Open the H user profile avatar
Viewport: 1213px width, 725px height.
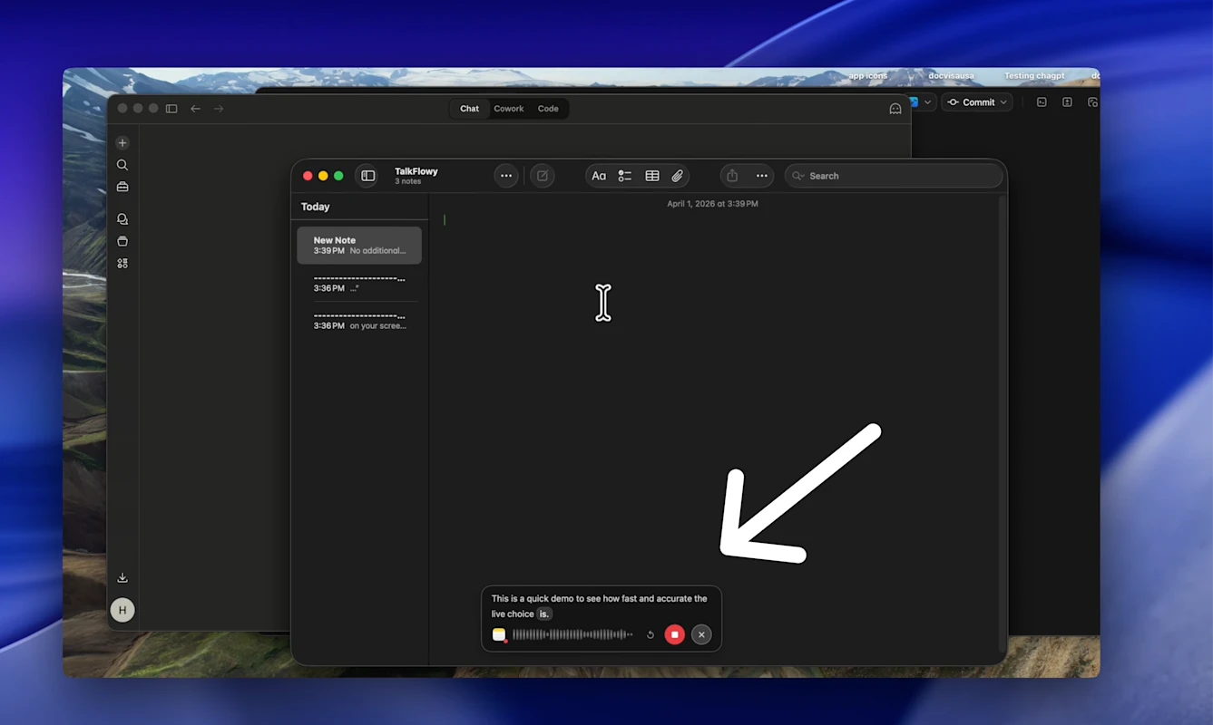click(x=122, y=611)
